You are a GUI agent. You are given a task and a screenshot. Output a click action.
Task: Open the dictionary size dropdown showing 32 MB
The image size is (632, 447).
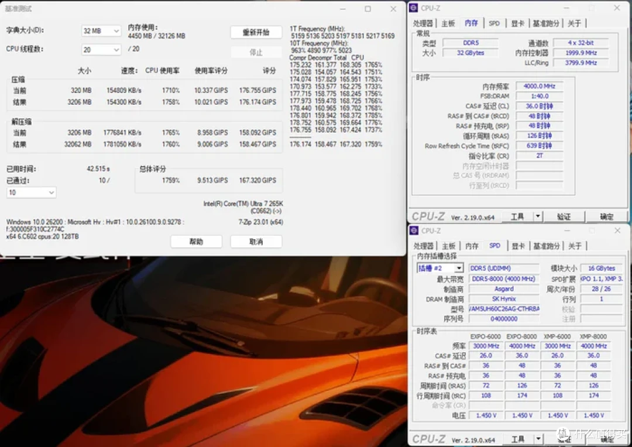(101, 30)
